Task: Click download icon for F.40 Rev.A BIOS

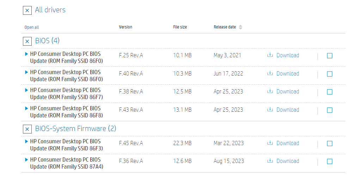Action: pos(270,73)
